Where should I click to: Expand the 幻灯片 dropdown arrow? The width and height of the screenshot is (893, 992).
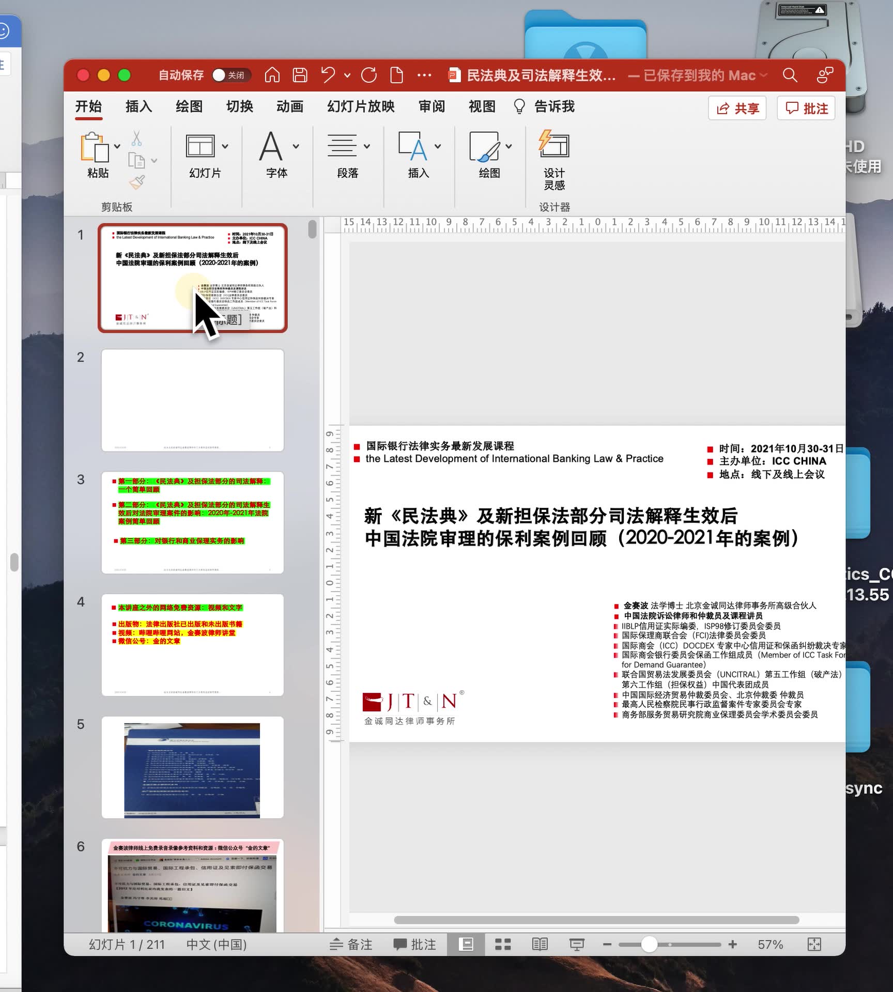pyautogui.click(x=225, y=147)
